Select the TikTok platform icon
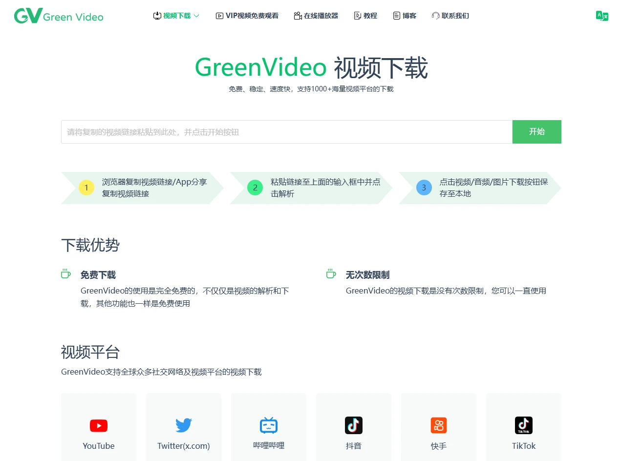 524,425
